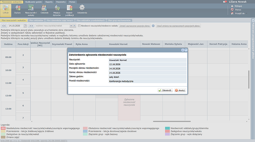Click the Zgłoszona nieobecność nauczyciela cell
This screenshot has height=142, width=255.
(129, 108)
